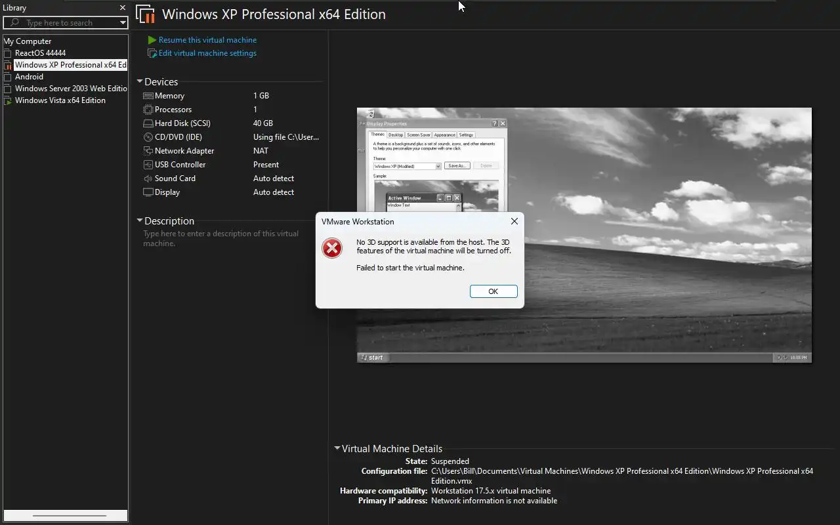Select the Memory device icon
This screenshot has width=840, height=525.
pos(148,96)
